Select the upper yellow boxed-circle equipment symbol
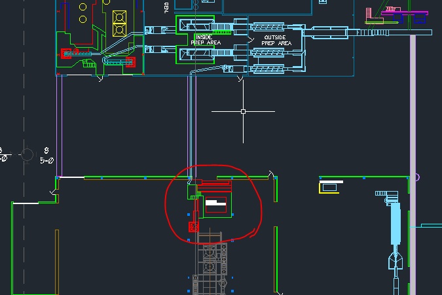442x295 pixels. point(120,18)
